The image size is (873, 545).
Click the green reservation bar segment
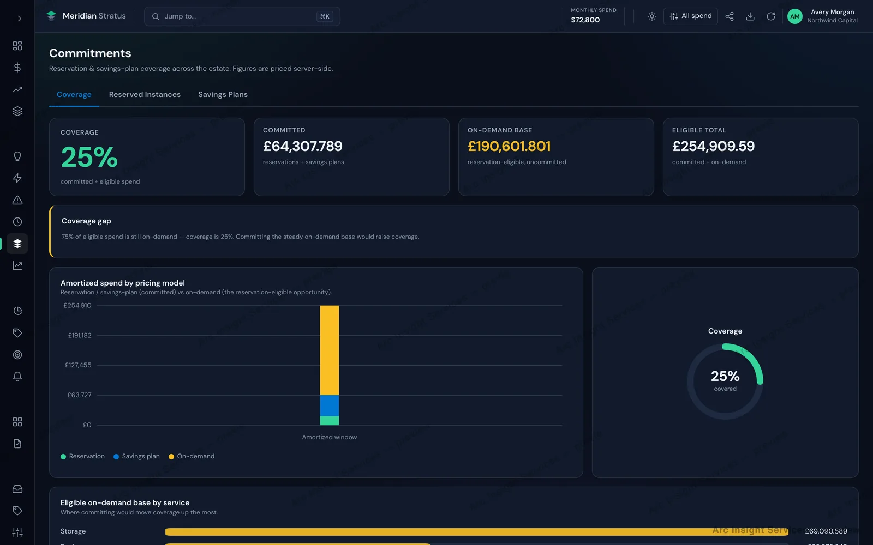[x=330, y=421]
